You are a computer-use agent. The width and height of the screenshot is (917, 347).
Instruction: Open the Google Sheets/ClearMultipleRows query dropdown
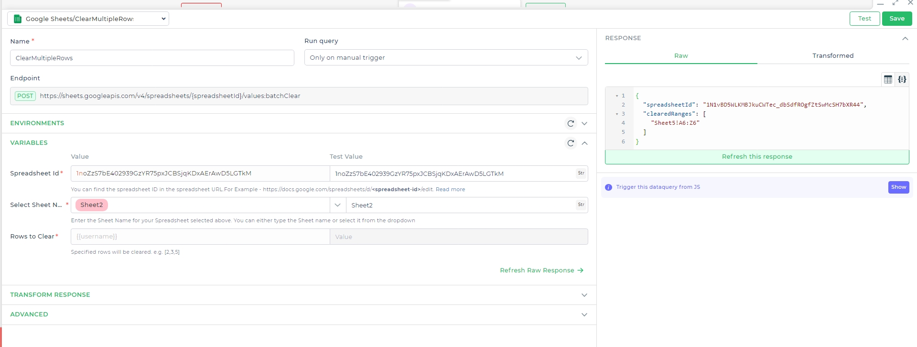click(x=88, y=19)
